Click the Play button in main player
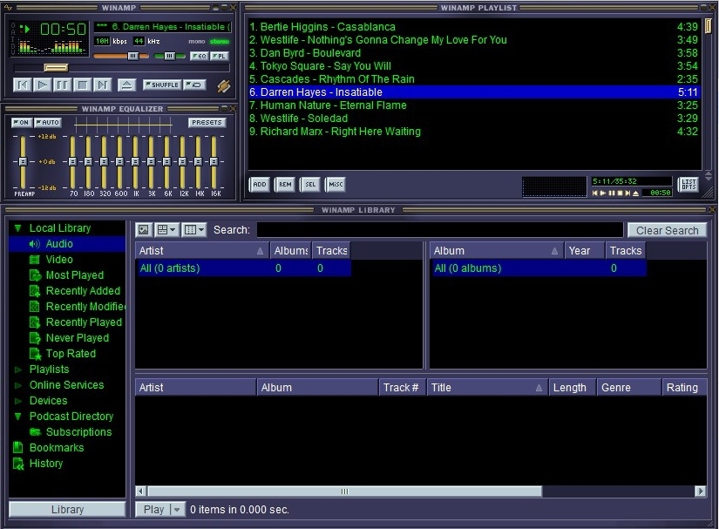The image size is (719, 529). pyautogui.click(x=42, y=85)
